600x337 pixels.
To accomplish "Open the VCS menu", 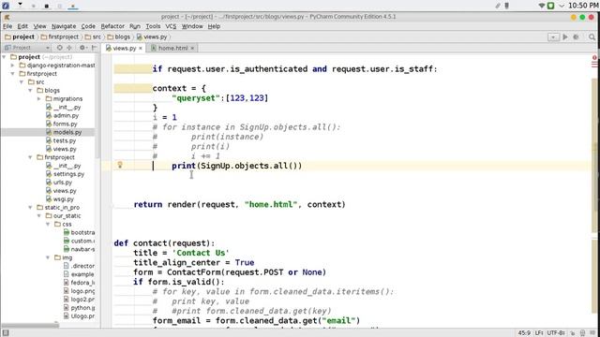I will tap(171, 26).
